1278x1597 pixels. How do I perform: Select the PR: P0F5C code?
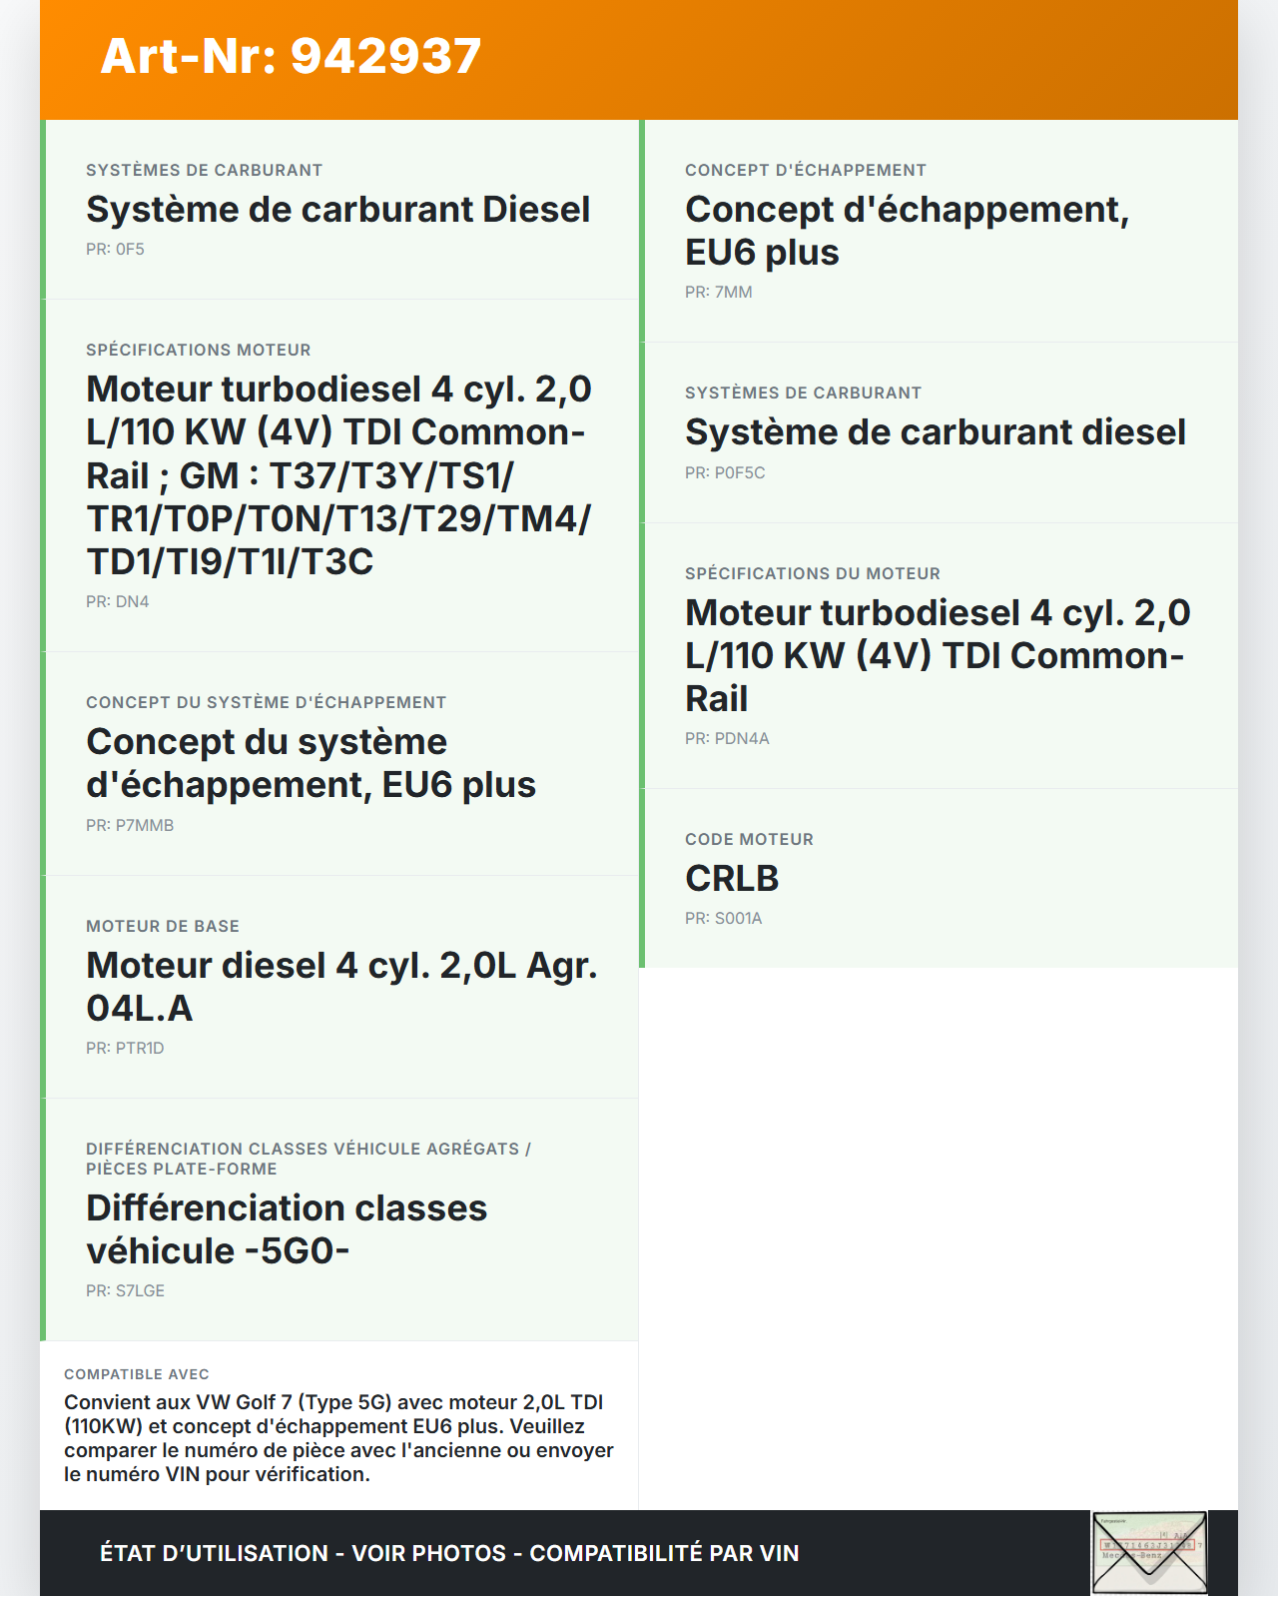(x=725, y=473)
